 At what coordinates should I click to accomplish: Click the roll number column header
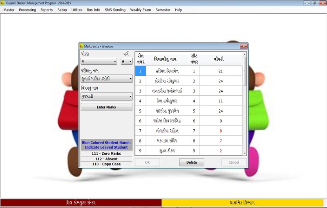(141, 59)
